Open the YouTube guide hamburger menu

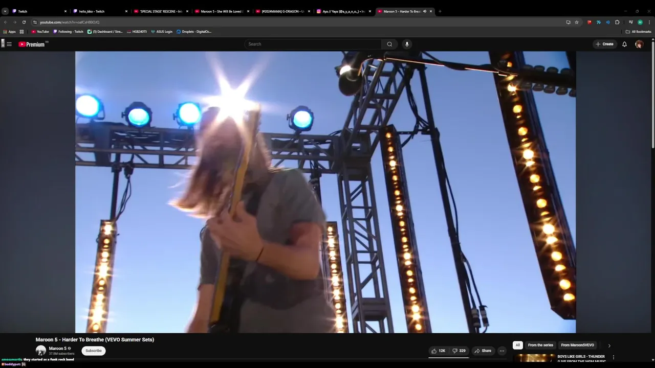[x=9, y=44]
